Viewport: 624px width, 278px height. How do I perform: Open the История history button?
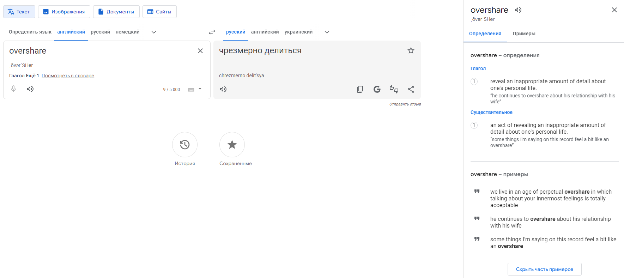[185, 145]
